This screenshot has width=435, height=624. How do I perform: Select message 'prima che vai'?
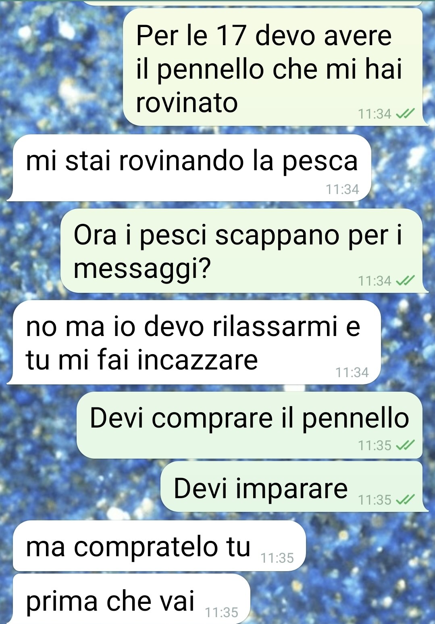(x=131, y=599)
